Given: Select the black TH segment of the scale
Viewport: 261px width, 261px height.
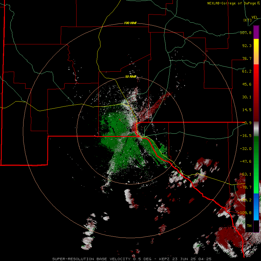Looking at the screenshot, I should pyautogui.click(x=256, y=226).
